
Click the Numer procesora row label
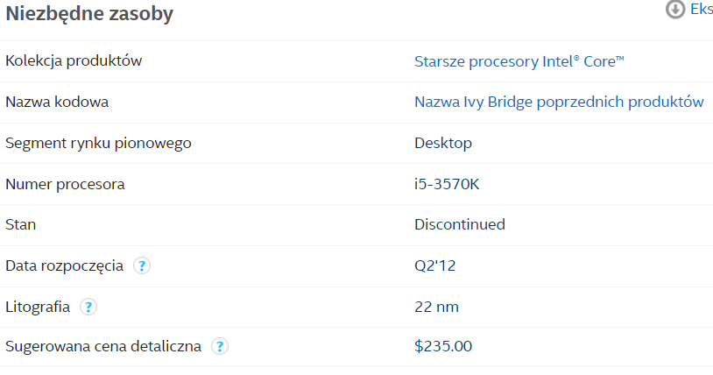65,184
